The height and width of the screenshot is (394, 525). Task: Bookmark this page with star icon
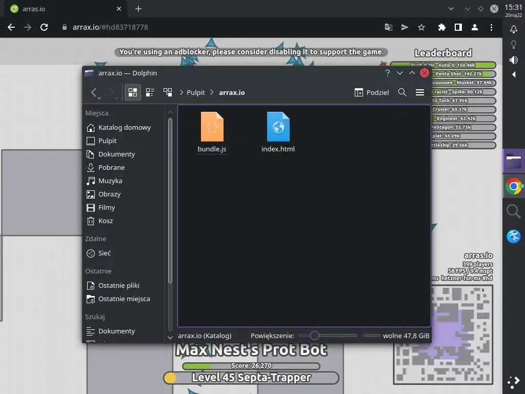coord(421,27)
